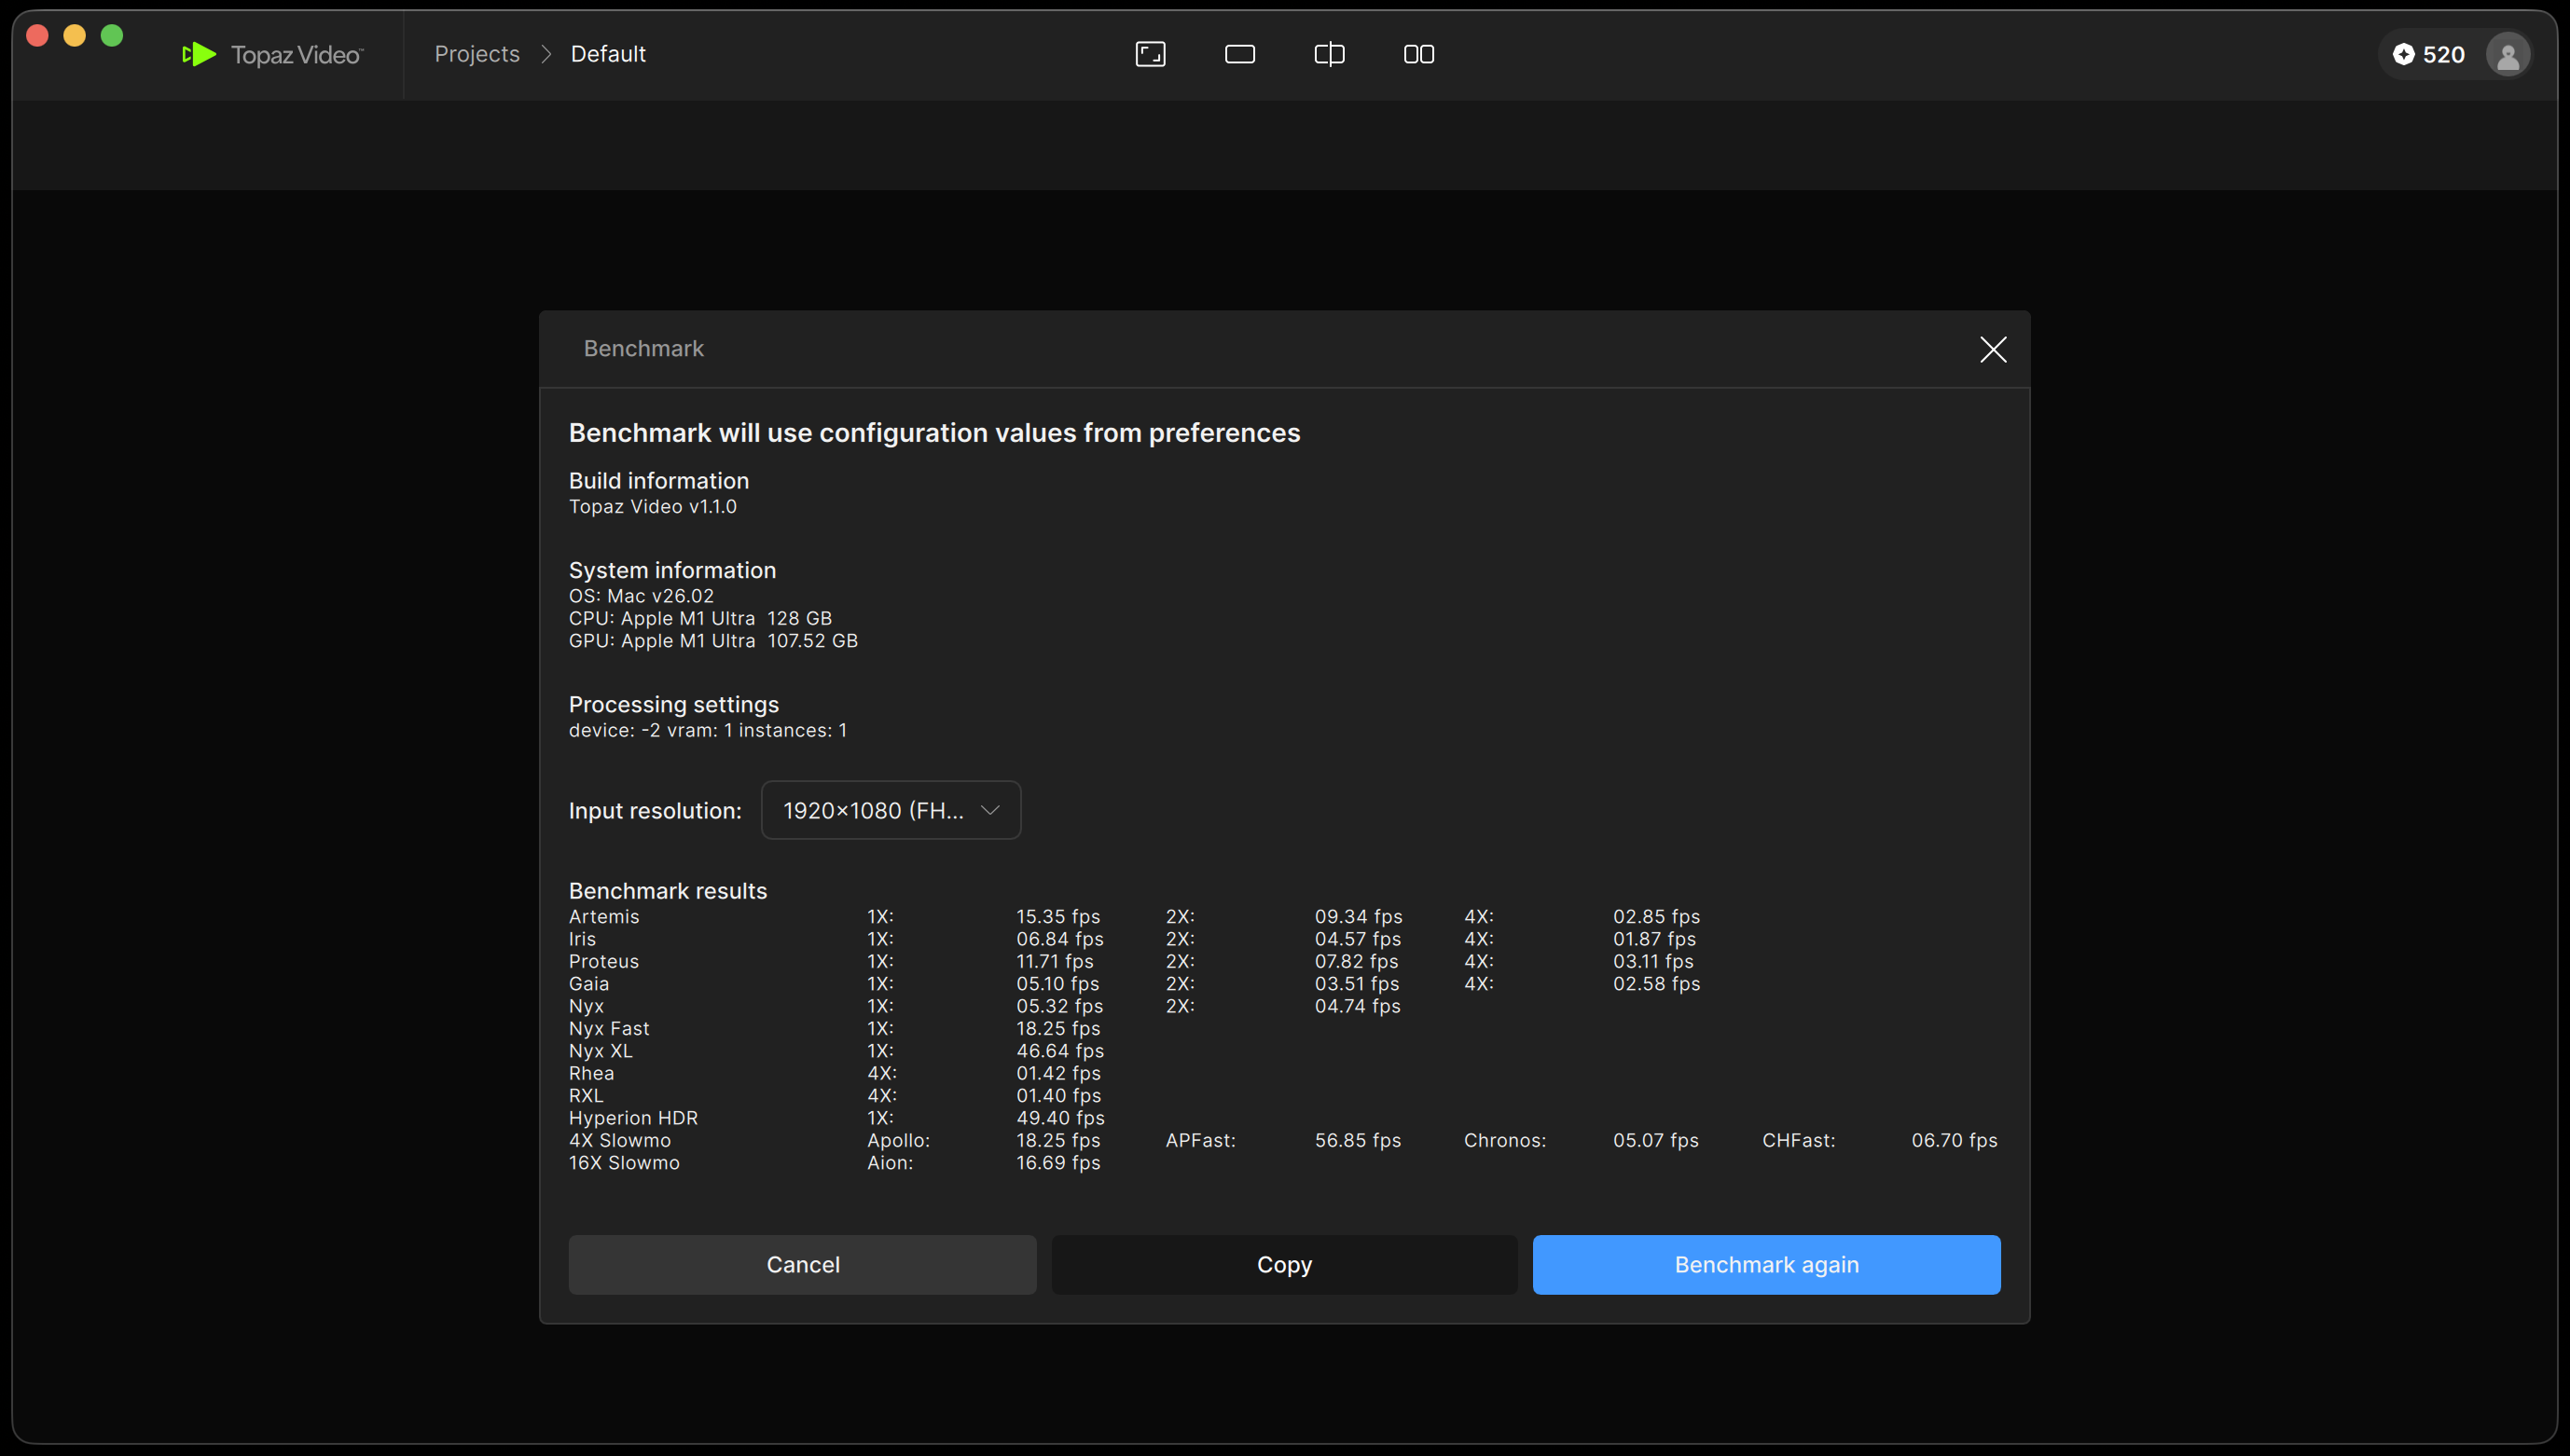Click the Benchmark results heading
This screenshot has height=1456, width=2570.
pos(668,890)
